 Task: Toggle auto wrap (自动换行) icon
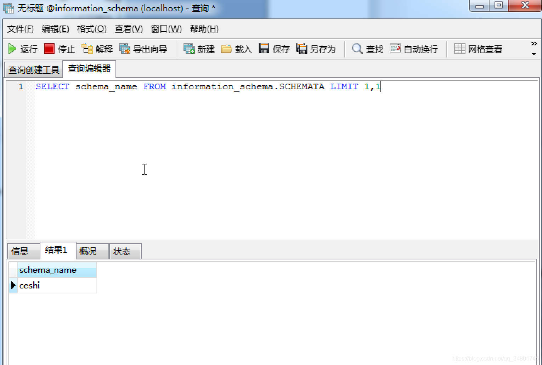395,48
